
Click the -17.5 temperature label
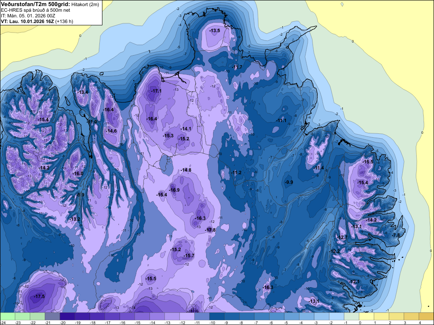(39, 296)
